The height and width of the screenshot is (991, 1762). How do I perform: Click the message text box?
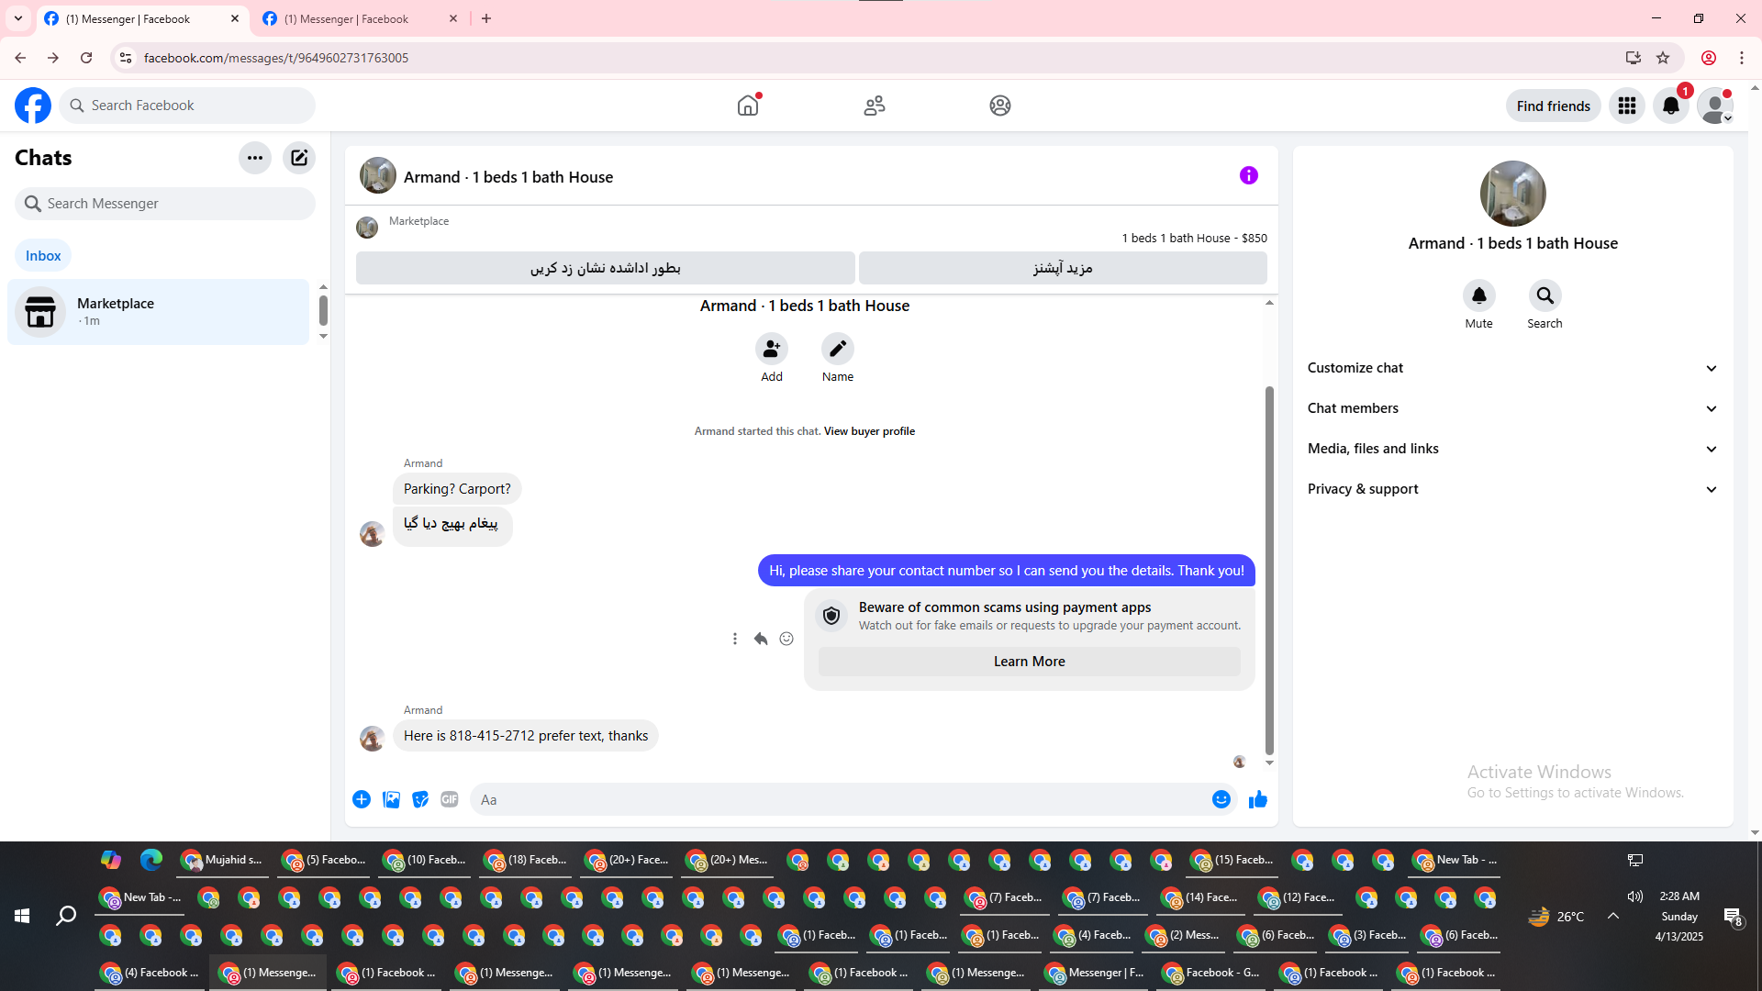853,799
